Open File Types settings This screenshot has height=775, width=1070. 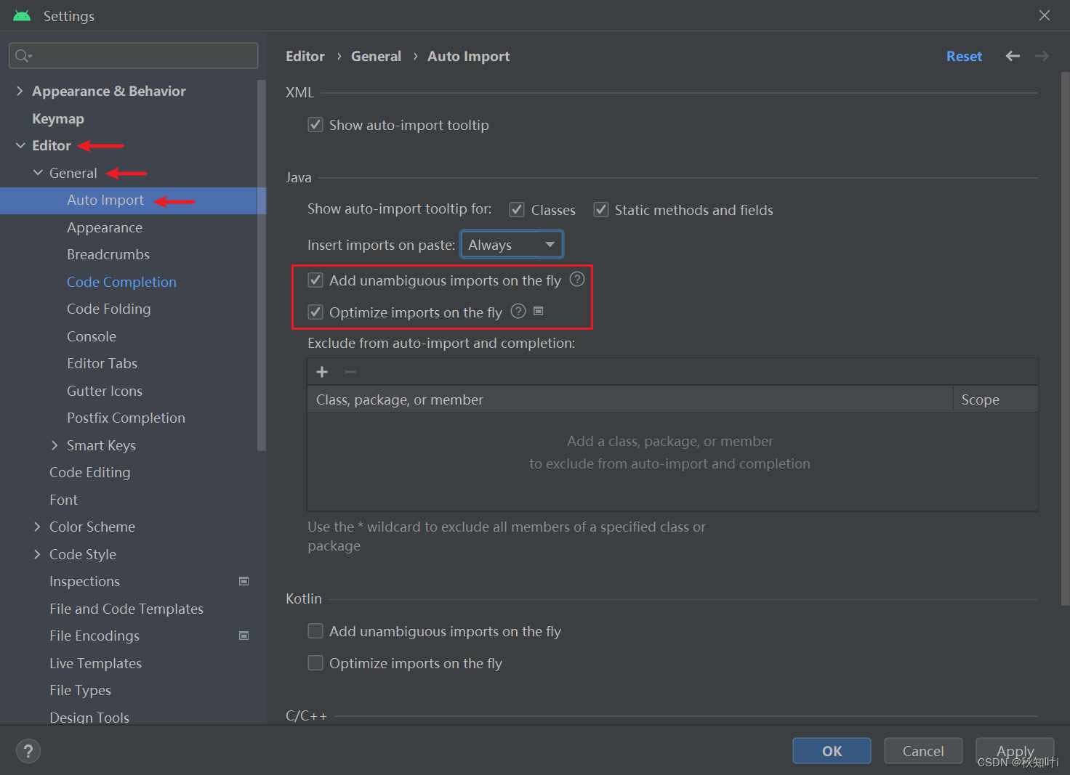tap(80, 690)
